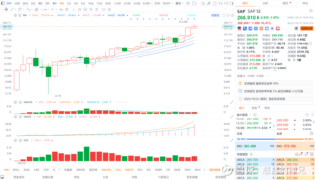Open info icon next to 深度摆盘
The image size is (315, 180).
(251, 154)
